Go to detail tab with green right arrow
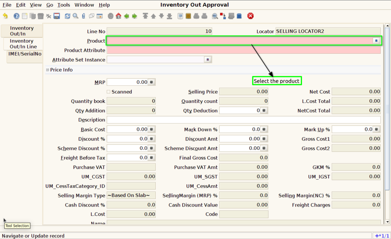The image size is (391, 239). [x=134, y=16]
